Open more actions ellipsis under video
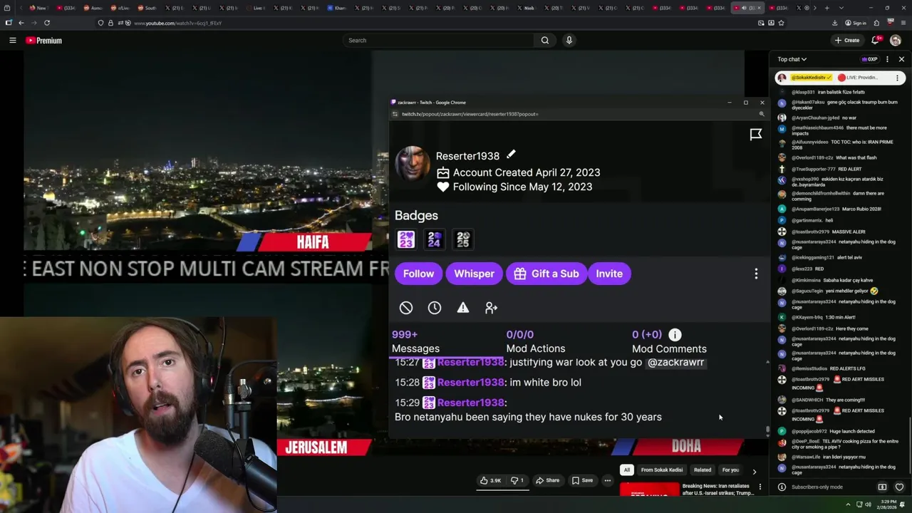Viewport: 912px width, 513px height. (608, 480)
